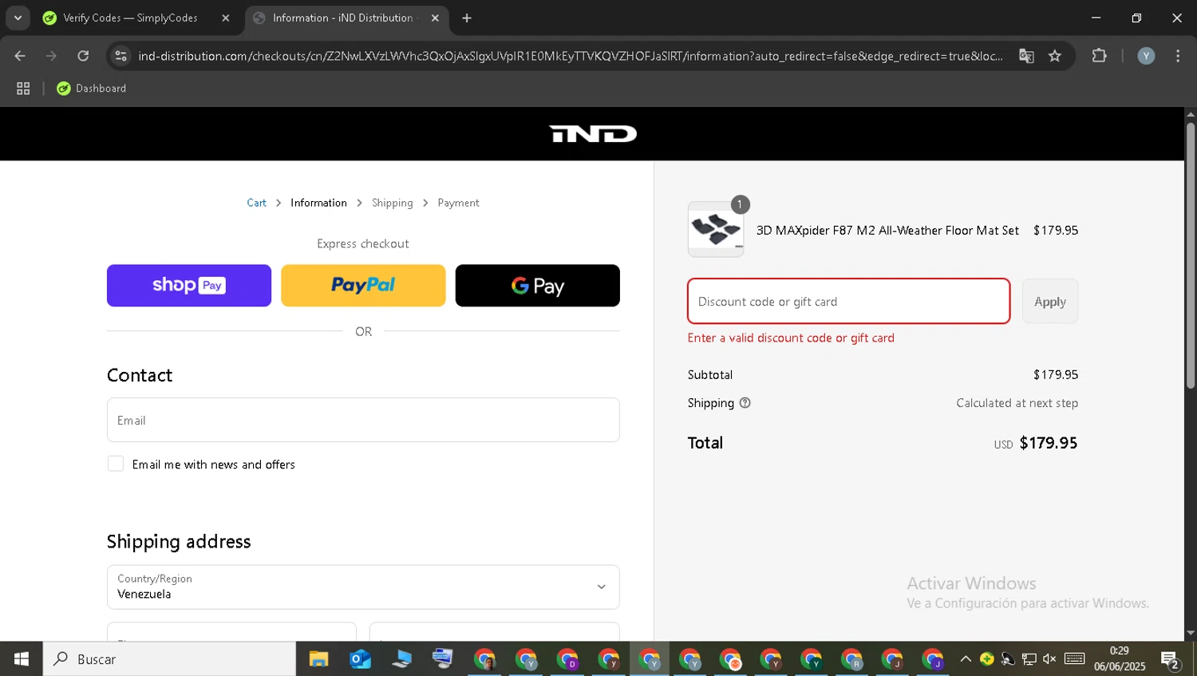Open the translate page icon

pos(1026,56)
